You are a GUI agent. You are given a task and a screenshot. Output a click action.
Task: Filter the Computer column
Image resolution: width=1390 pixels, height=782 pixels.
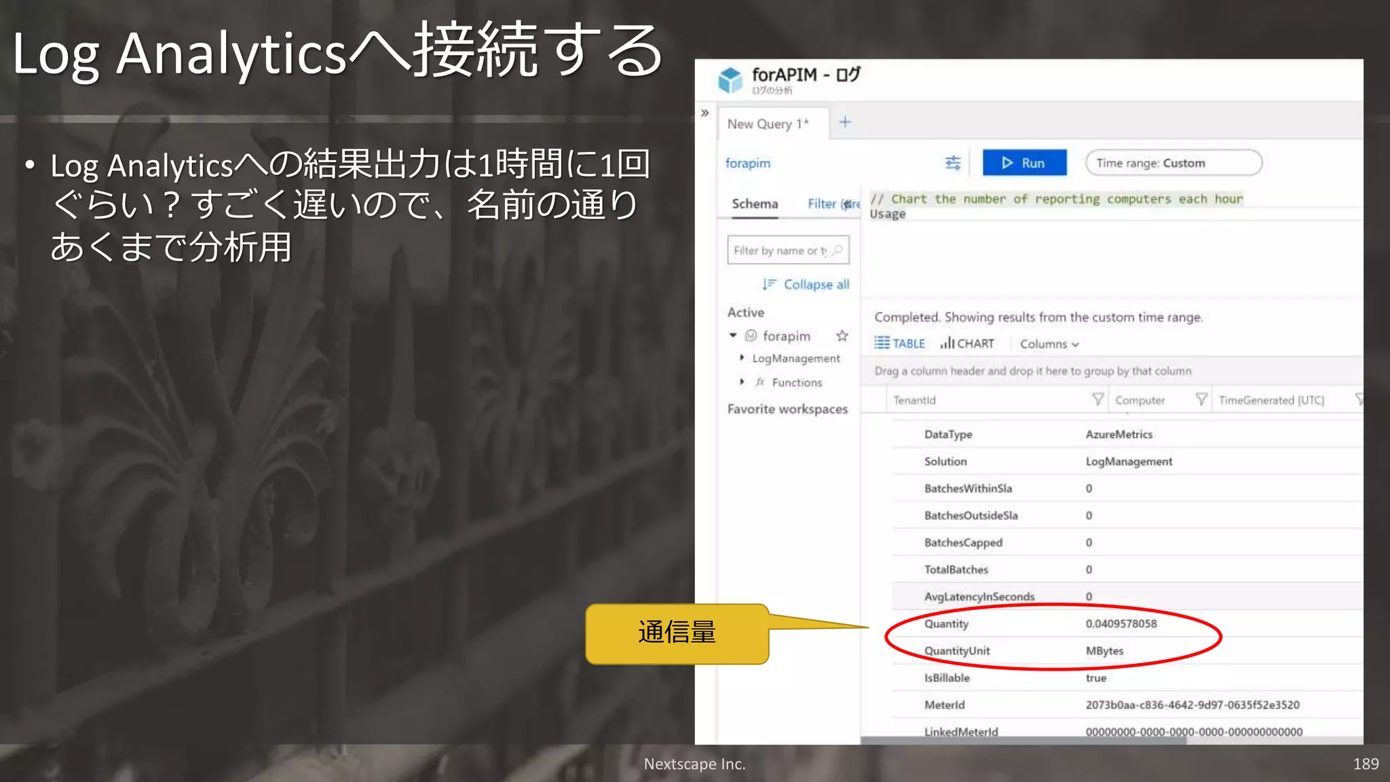[1201, 399]
